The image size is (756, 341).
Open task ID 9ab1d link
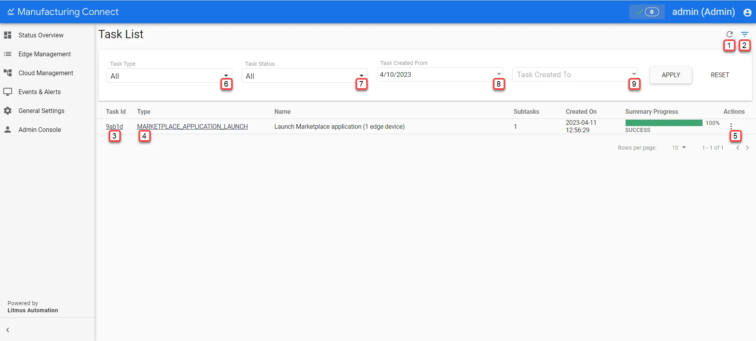click(x=114, y=126)
